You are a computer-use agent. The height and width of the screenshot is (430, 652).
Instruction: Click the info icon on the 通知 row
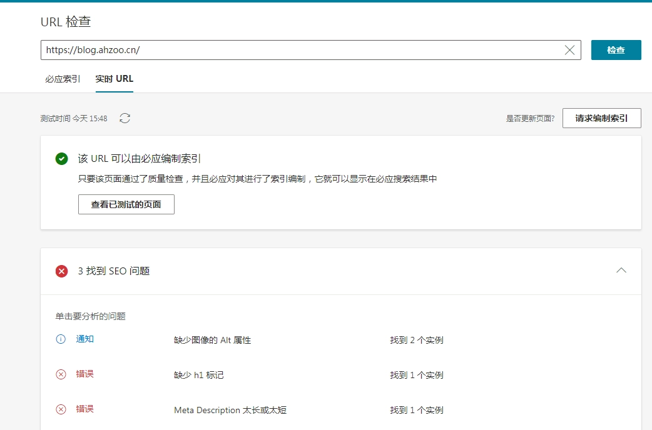point(60,339)
